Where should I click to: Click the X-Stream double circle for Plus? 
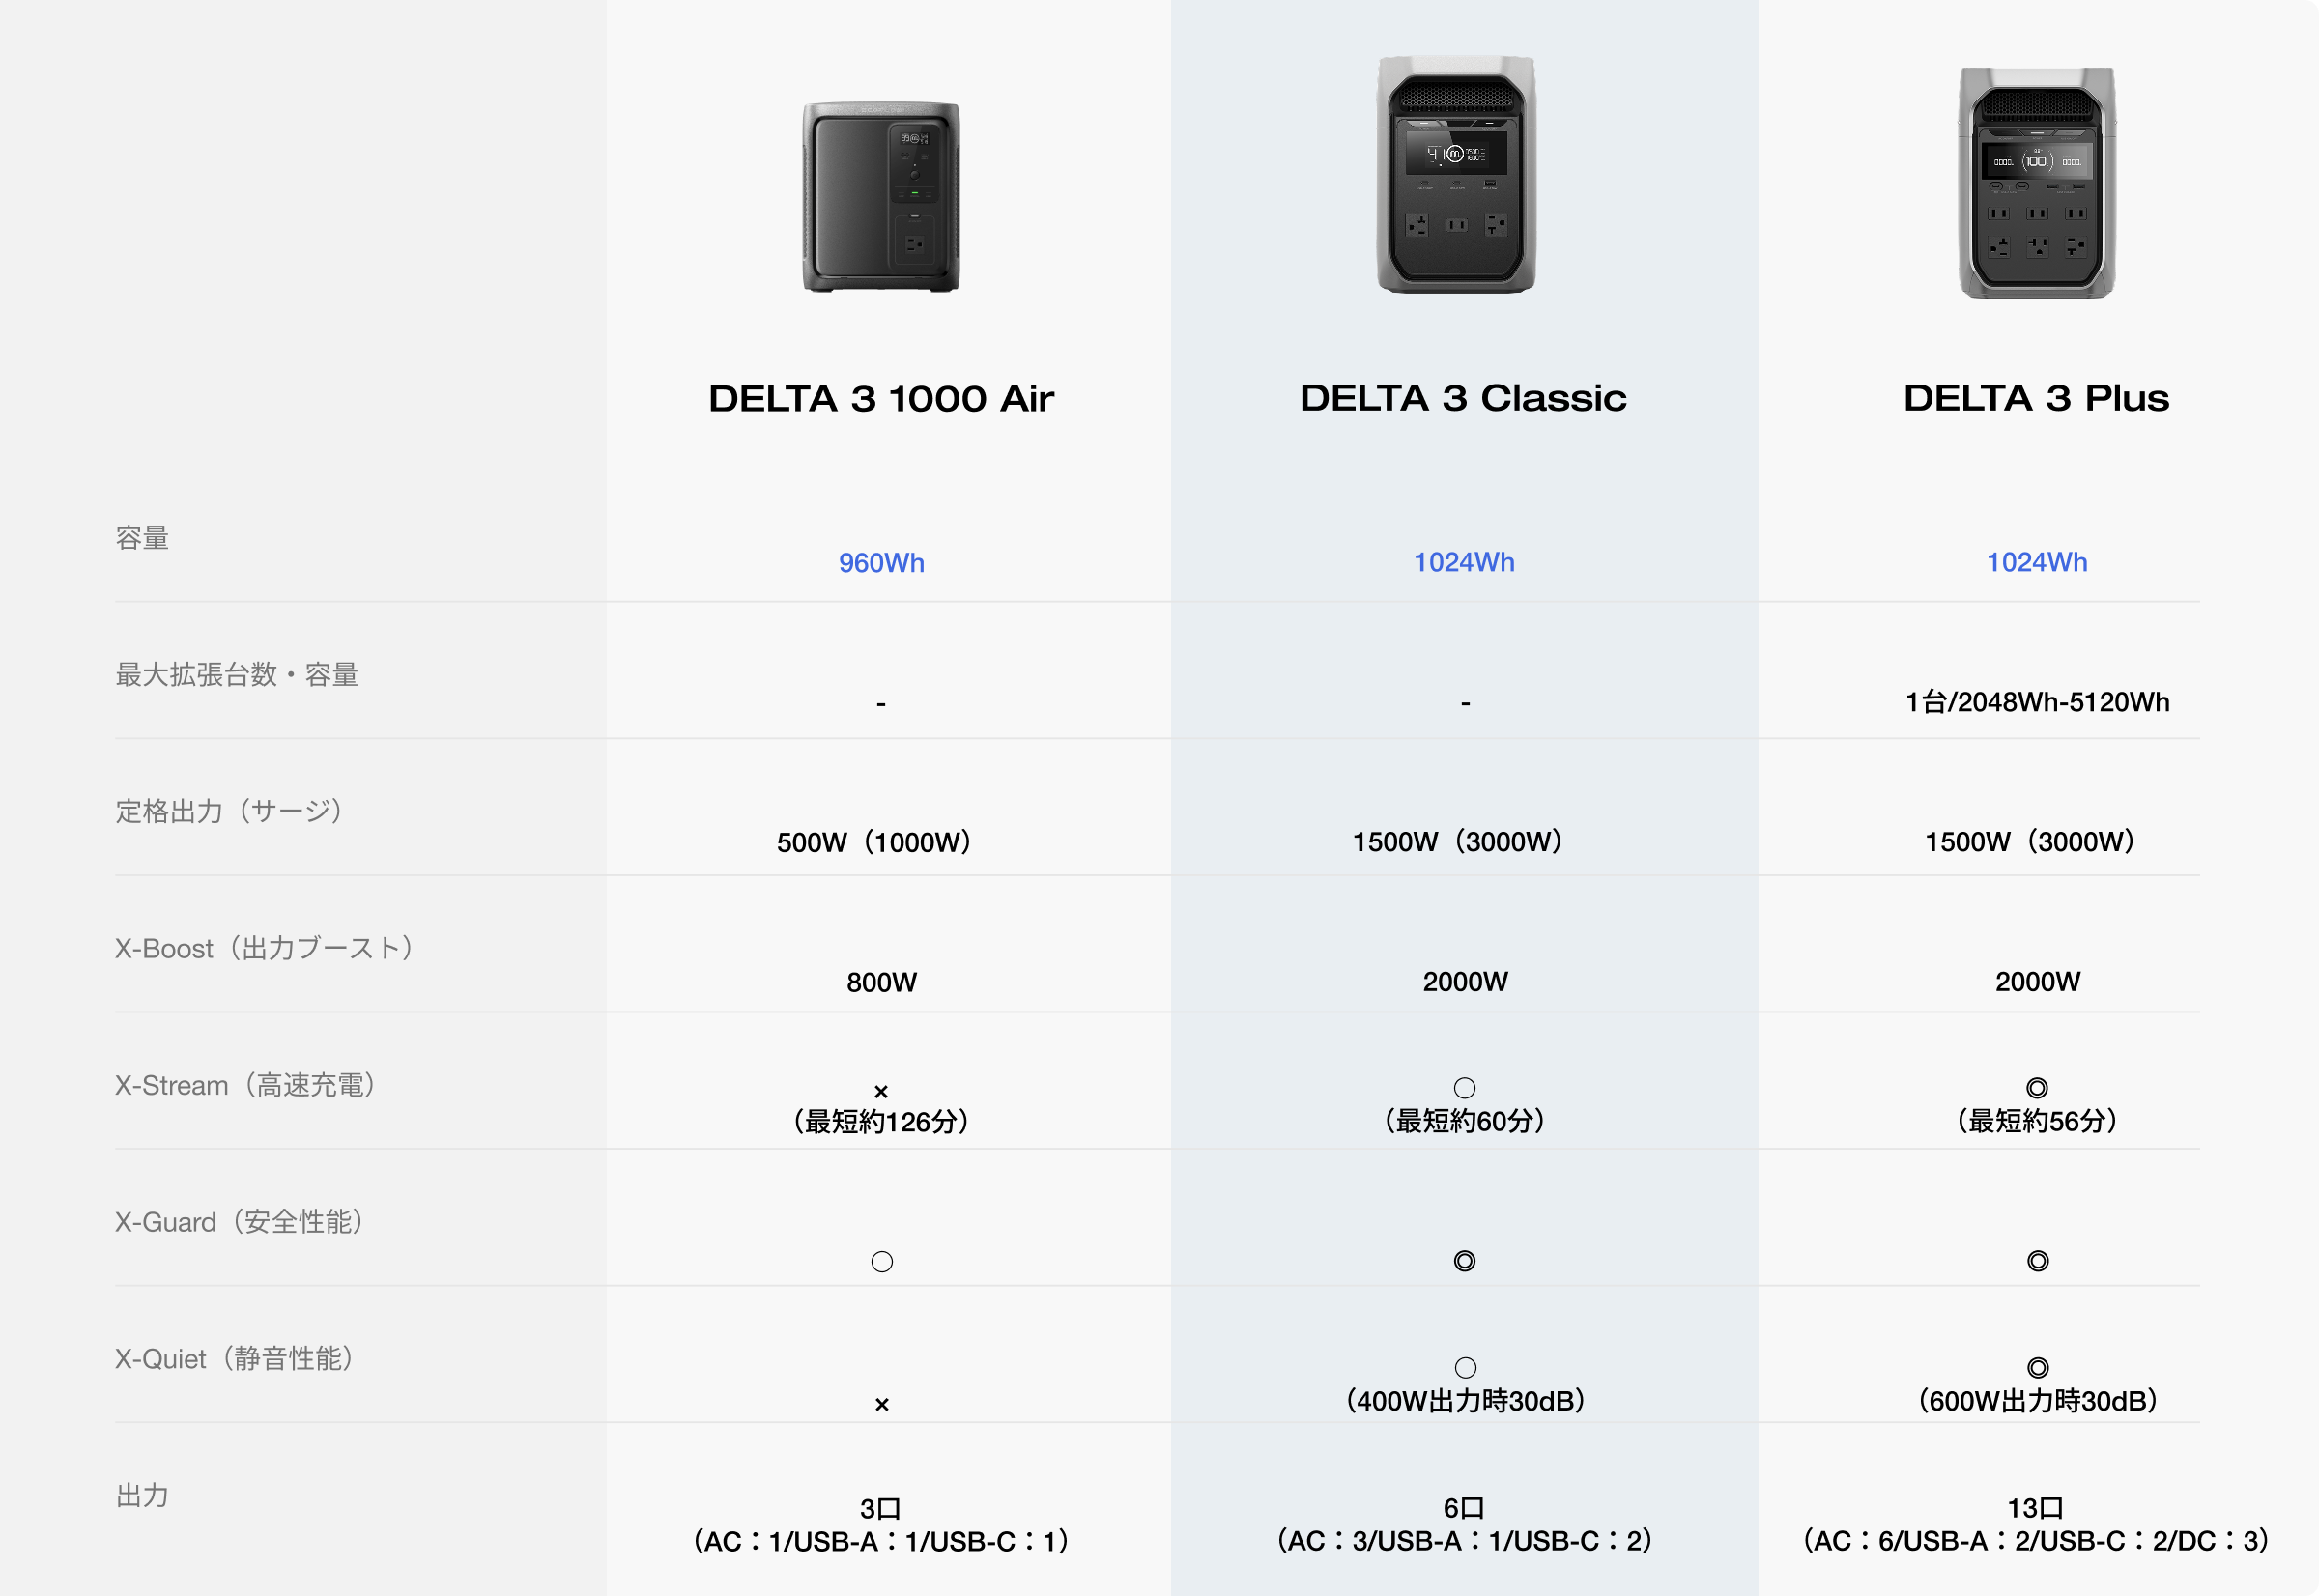click(x=2037, y=1087)
